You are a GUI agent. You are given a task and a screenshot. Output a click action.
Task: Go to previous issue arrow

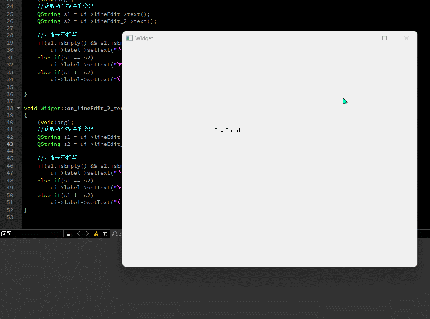[x=79, y=234]
